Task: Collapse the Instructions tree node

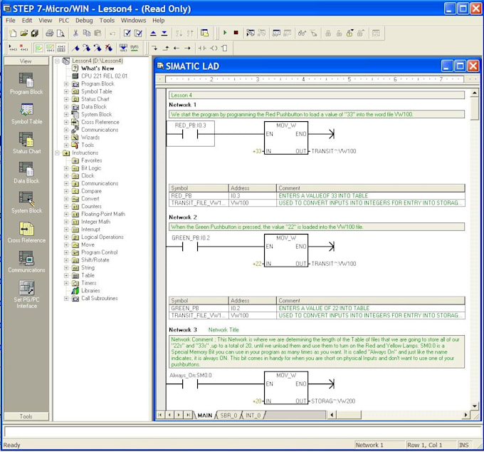Action: (58, 153)
